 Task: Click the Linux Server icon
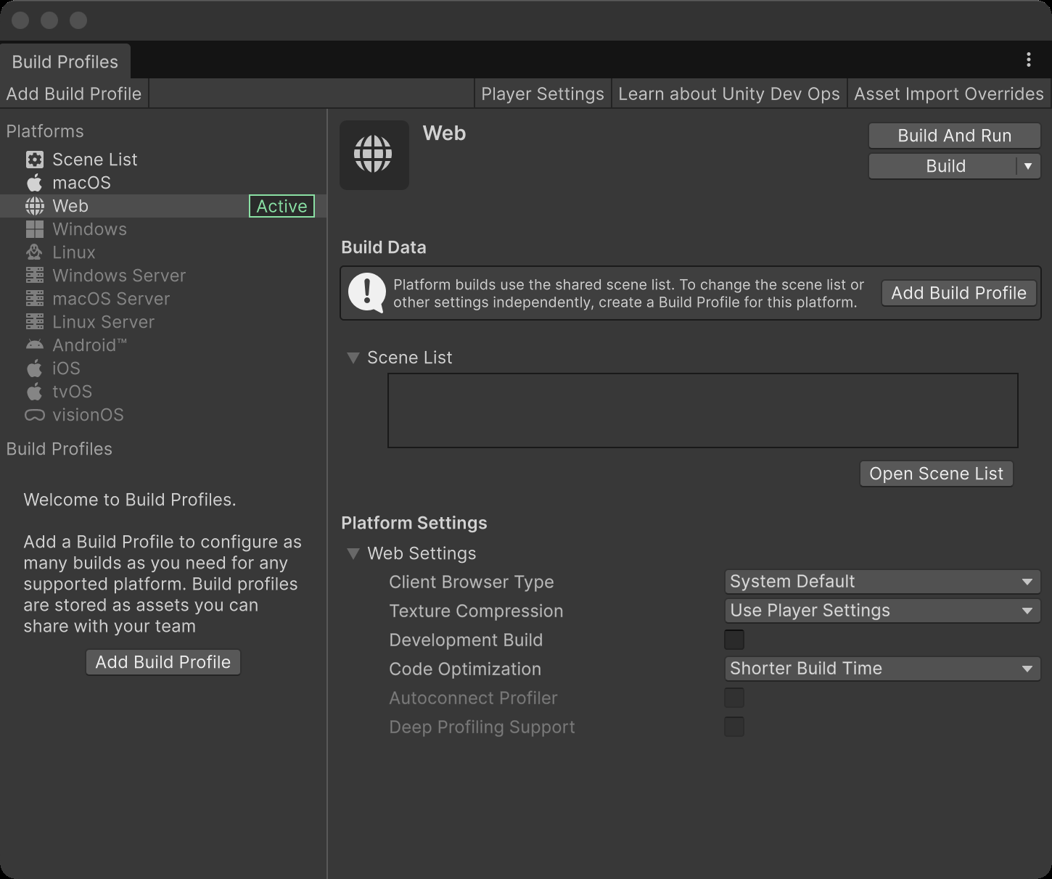click(34, 322)
